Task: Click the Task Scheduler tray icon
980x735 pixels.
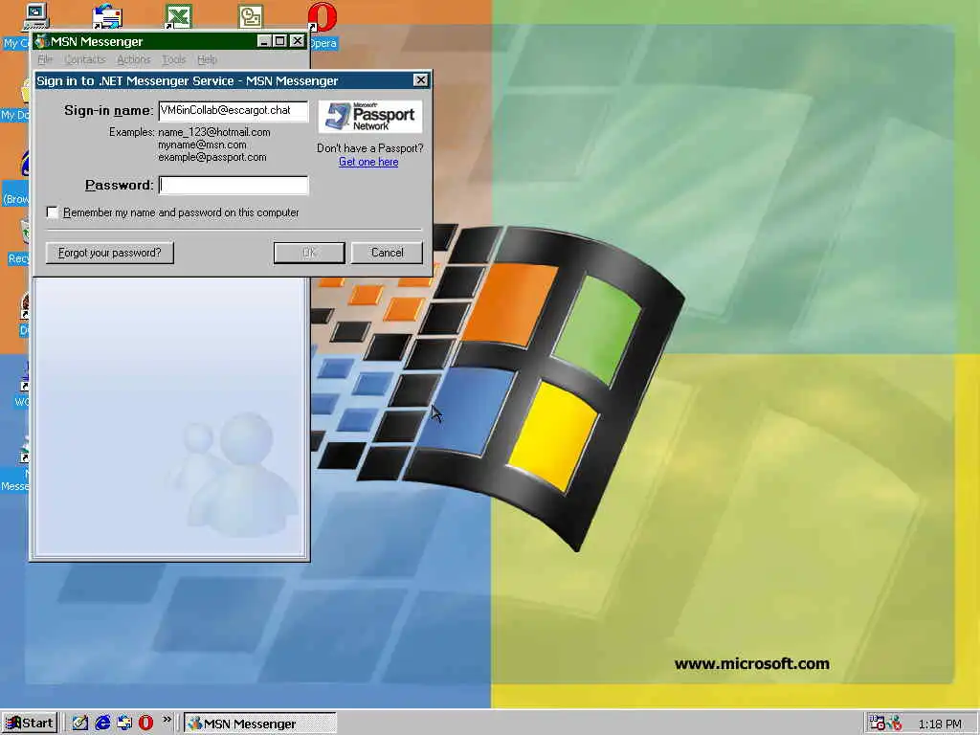Action: [x=877, y=724]
